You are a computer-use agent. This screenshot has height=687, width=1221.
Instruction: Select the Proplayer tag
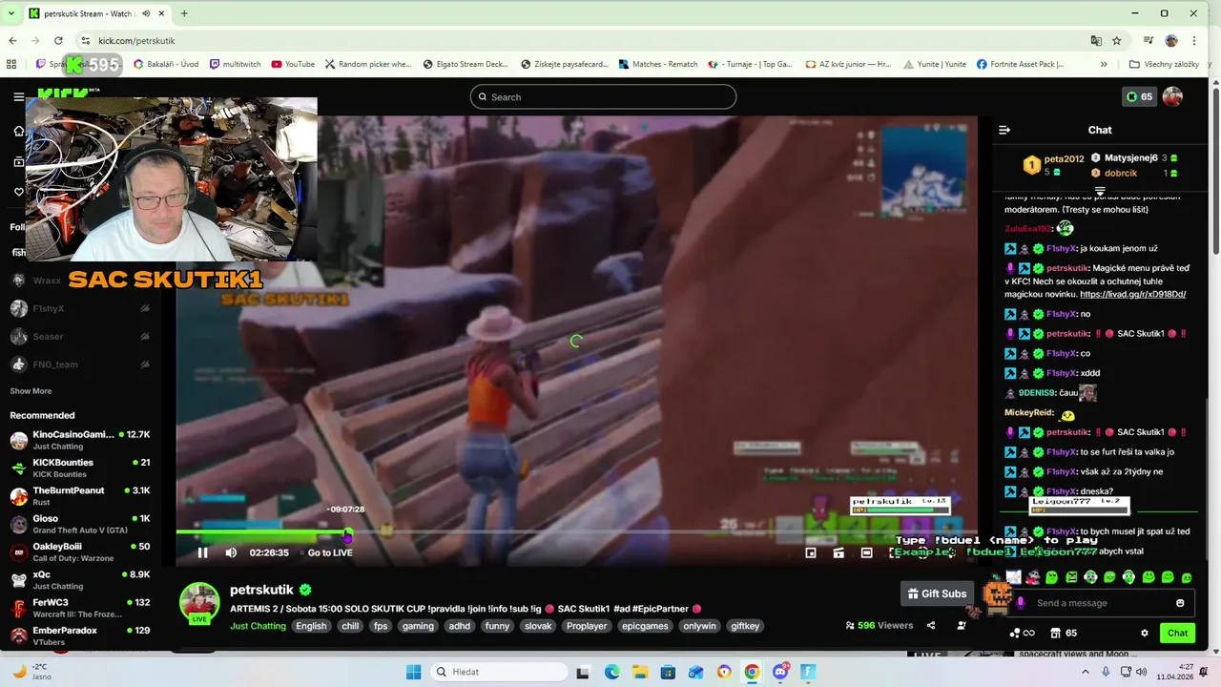point(586,626)
